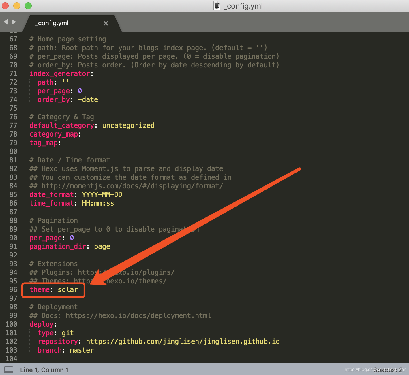Viewport: 409px width, 375px height.
Task: Click the window title _config.yml text
Action: click(243, 6)
